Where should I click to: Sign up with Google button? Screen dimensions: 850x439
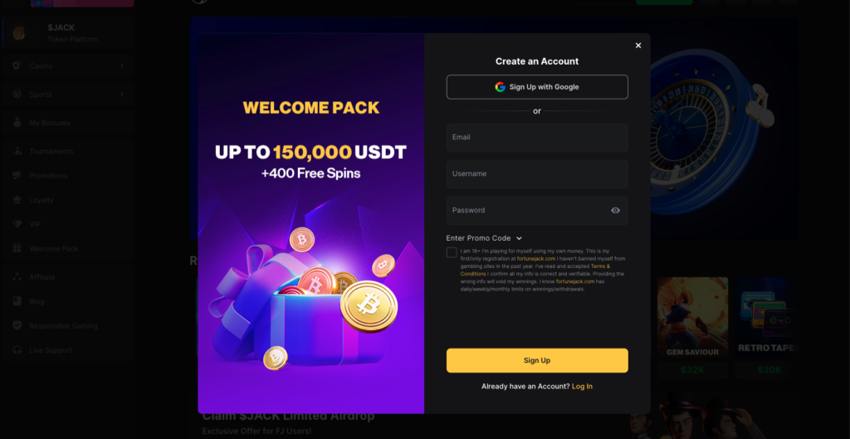click(x=537, y=86)
